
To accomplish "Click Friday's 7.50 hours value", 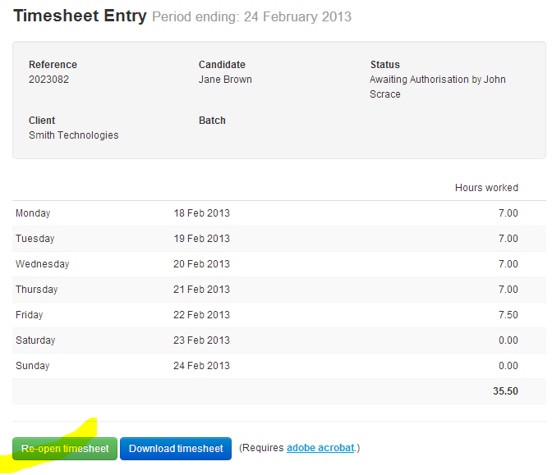I will 508,315.
